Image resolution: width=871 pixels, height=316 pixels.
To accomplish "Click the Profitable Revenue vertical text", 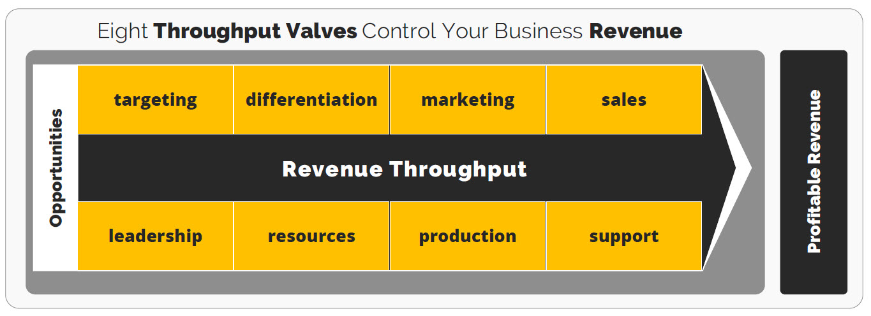I will 814,172.
